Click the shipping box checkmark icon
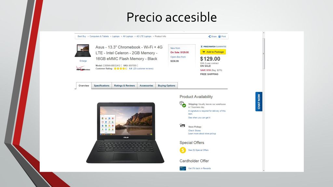The width and height of the screenshot is (333, 187). [x=183, y=104]
